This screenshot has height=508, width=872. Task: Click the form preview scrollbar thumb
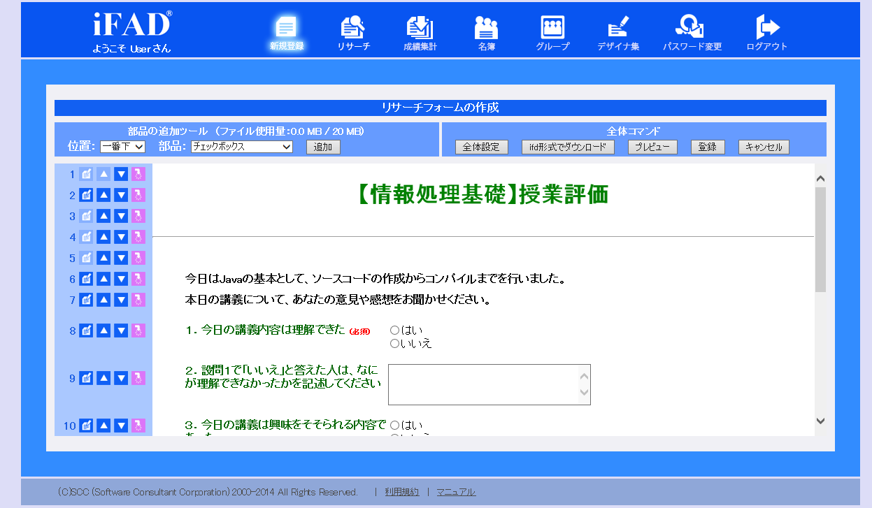[x=821, y=239]
